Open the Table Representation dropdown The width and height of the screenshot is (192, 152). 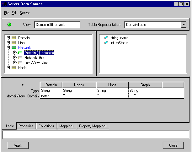(184, 25)
